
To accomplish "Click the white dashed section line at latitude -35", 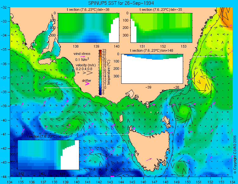I will [x=209, y=56].
